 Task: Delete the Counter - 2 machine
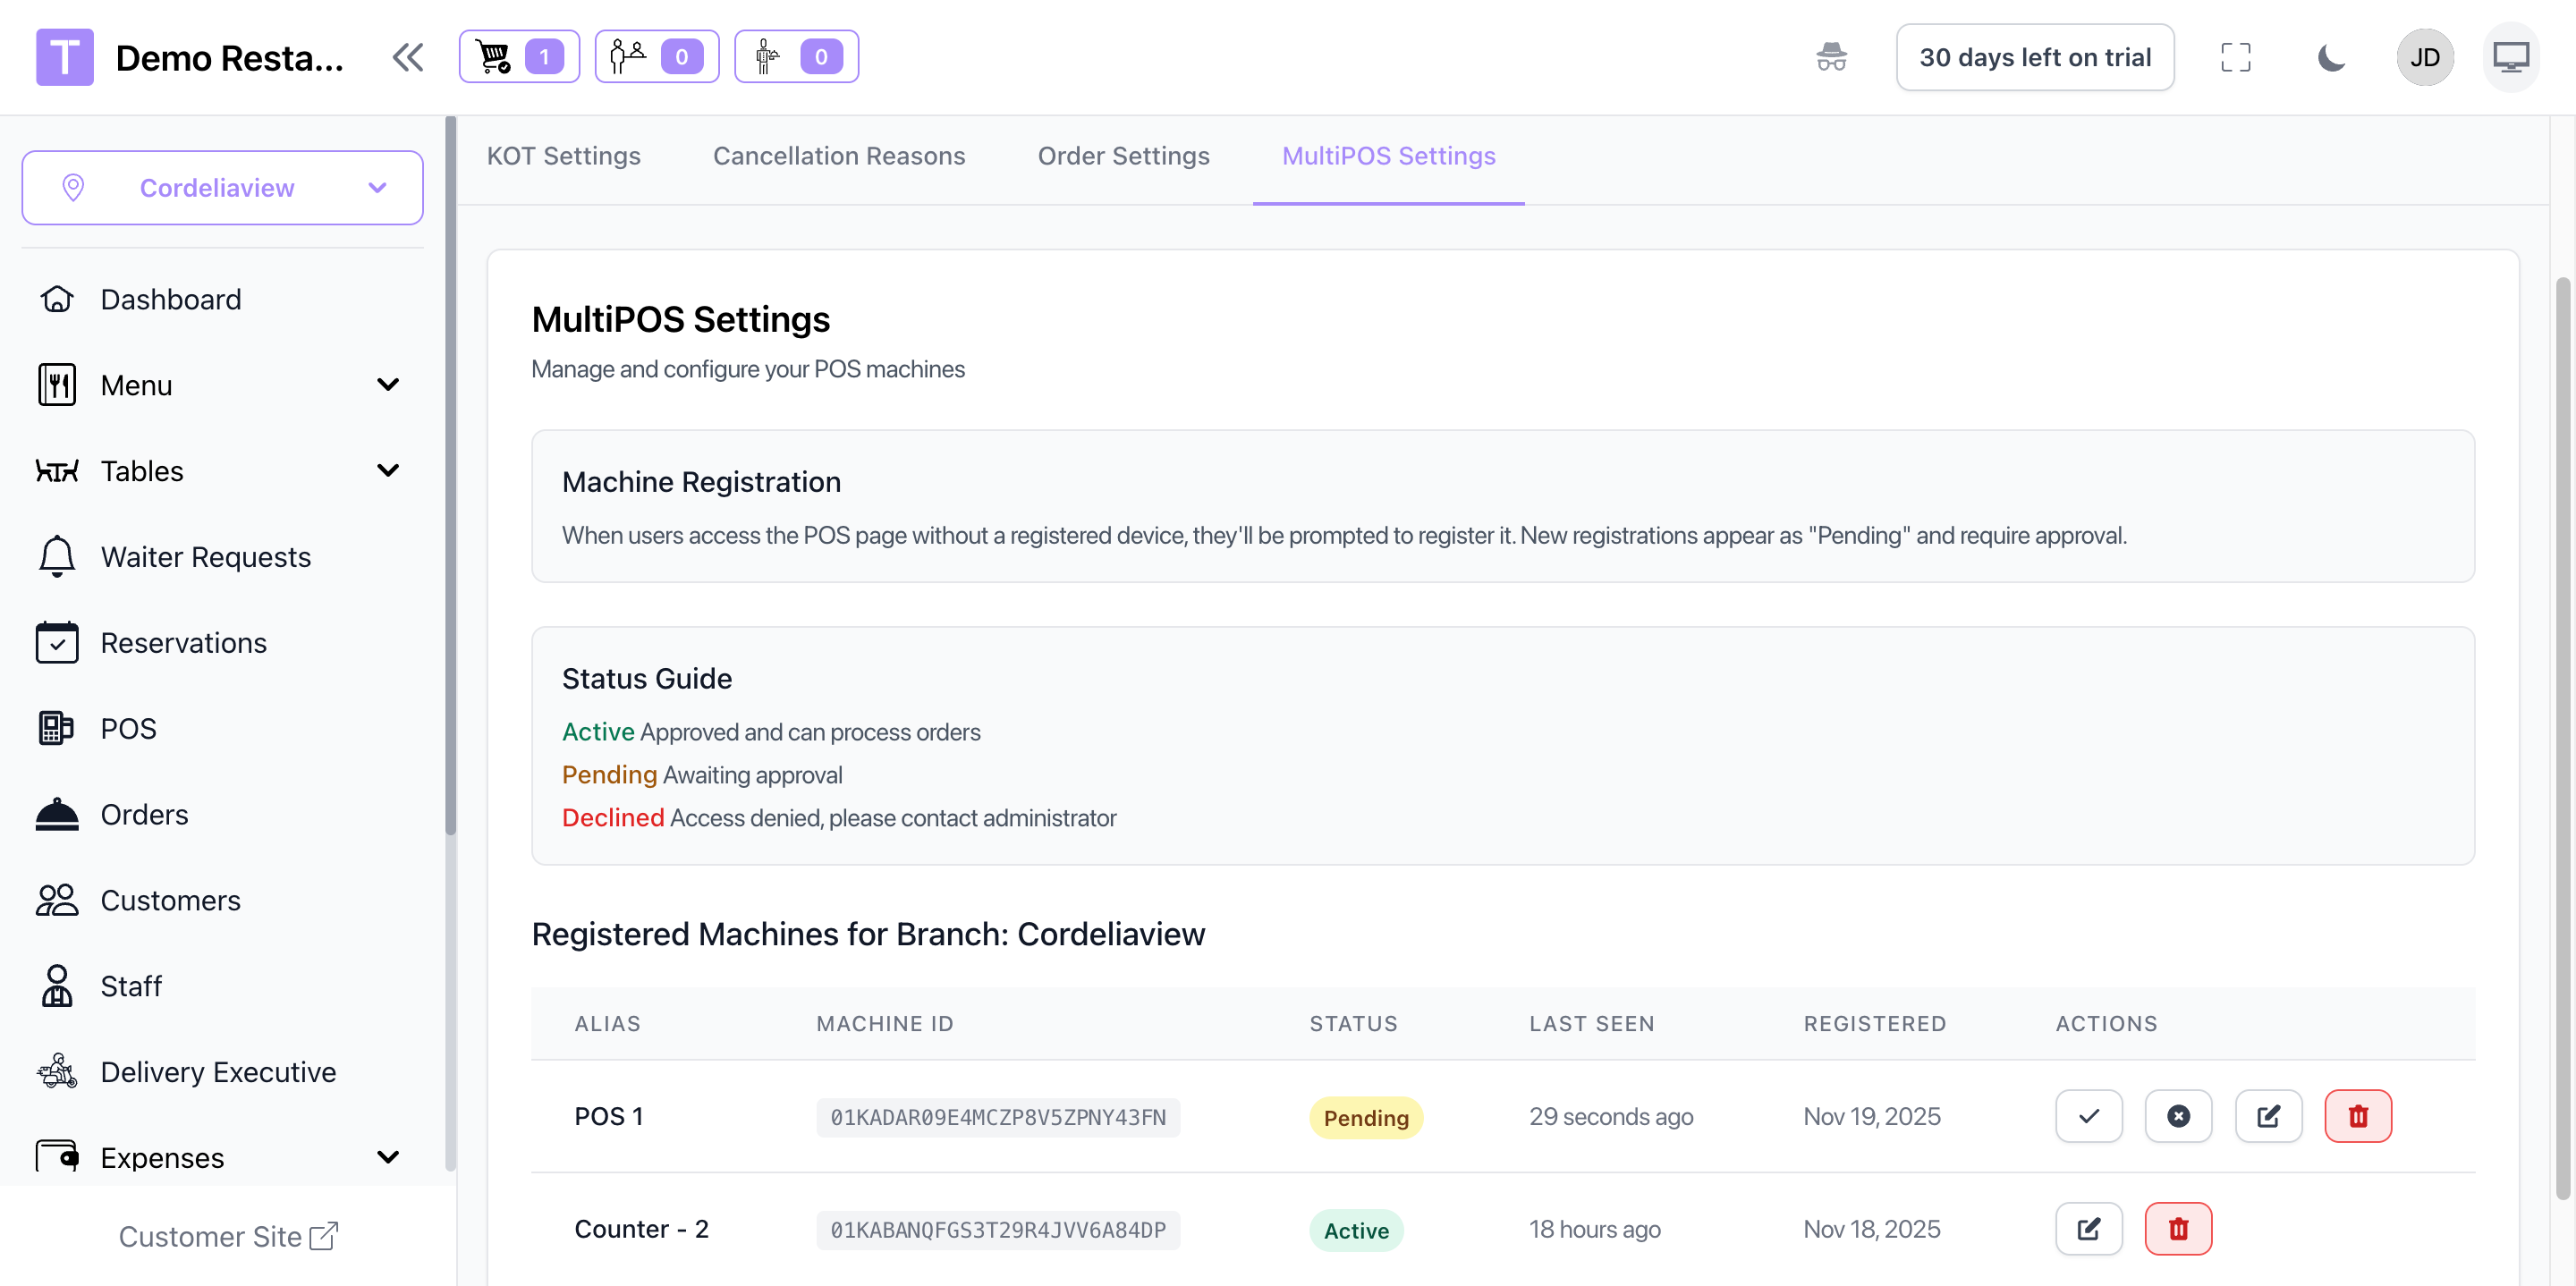pos(2178,1229)
